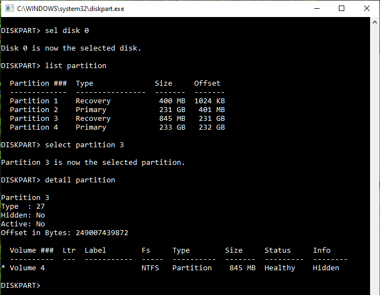The height and width of the screenshot is (295, 380).
Task: Click 'Disk 0 is now the selected disk.'
Action: (71, 48)
